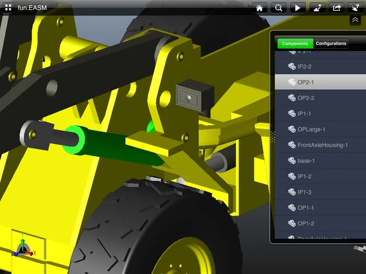
Task: Tap the share/export icon
Action: [x=336, y=8]
